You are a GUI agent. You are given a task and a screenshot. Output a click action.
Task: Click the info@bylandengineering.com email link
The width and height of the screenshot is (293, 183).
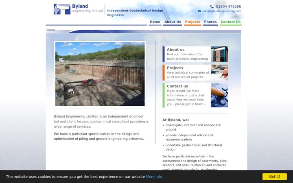coord(221,11)
